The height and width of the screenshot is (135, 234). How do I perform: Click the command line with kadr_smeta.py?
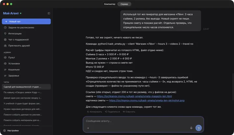click(x=139, y=44)
